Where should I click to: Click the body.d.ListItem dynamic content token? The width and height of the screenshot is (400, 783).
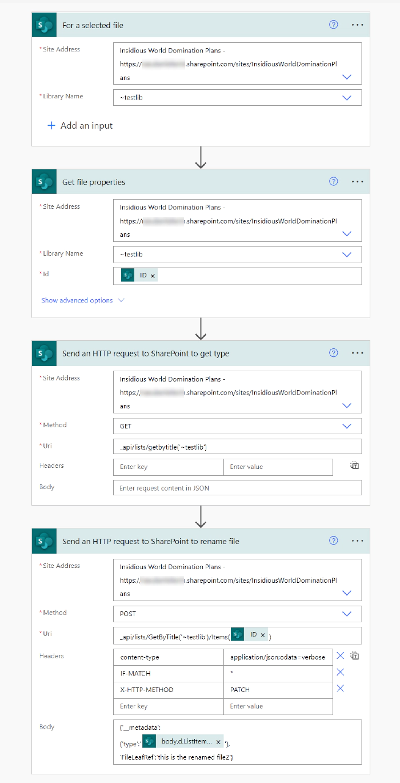click(x=183, y=742)
